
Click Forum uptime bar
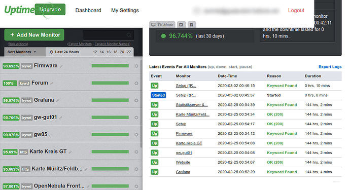point(110,83)
